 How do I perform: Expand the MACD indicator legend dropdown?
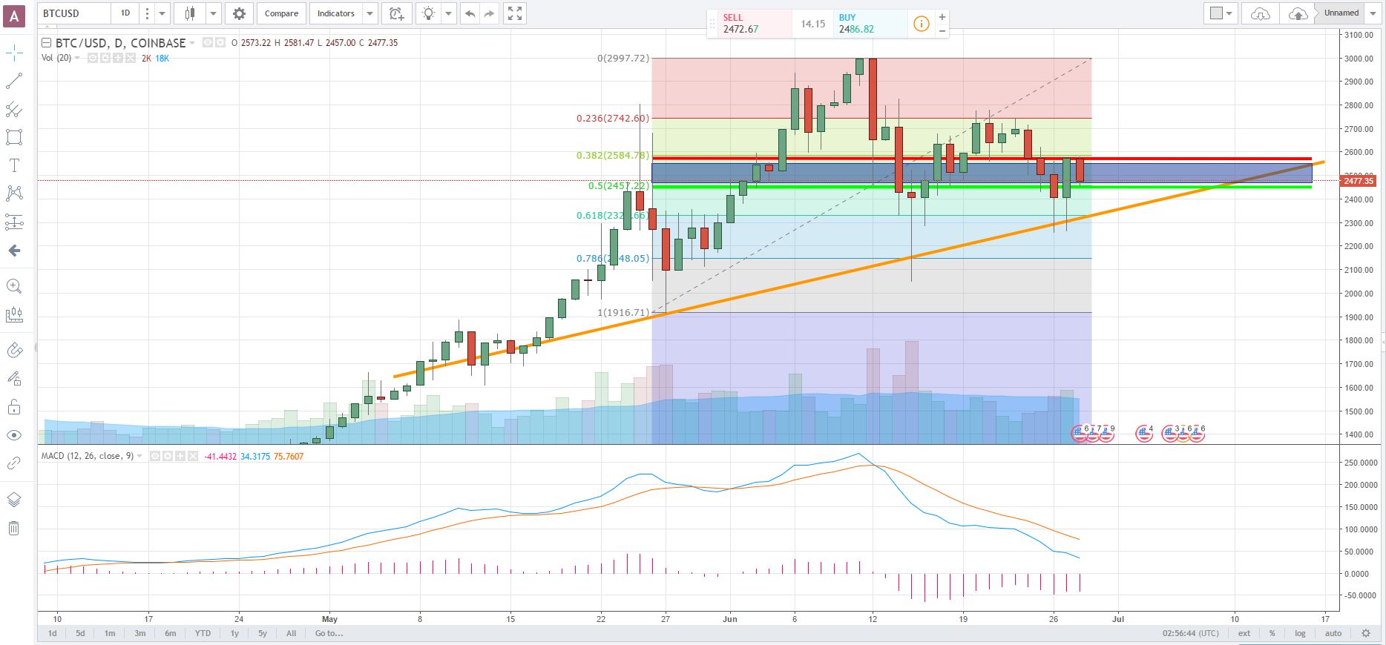pos(139,456)
